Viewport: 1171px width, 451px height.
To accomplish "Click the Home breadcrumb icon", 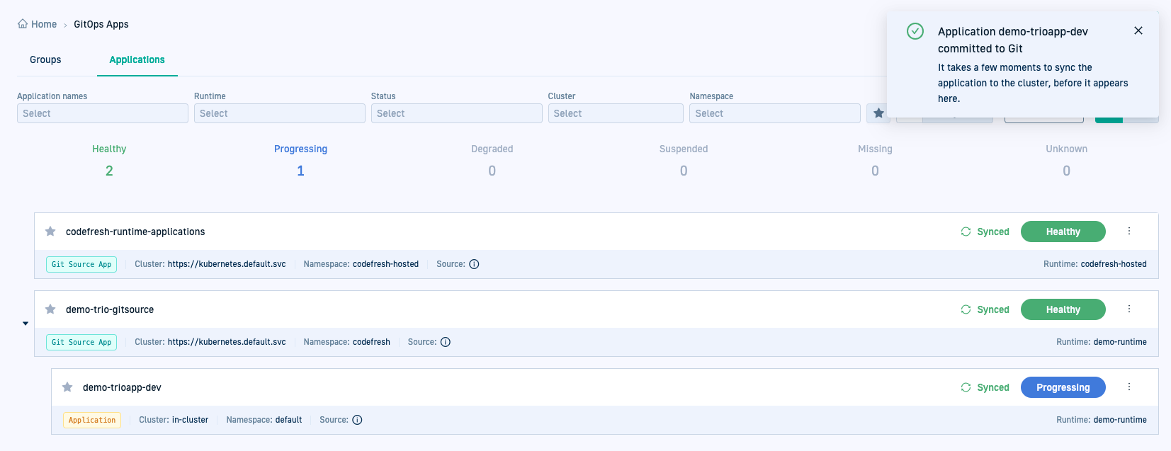I will click(23, 24).
